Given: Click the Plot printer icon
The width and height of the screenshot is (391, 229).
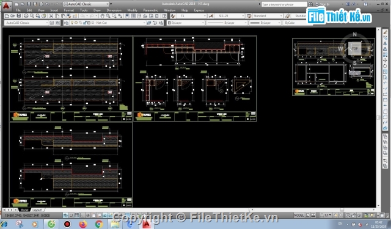Looking at the screenshot, I should (26, 16).
